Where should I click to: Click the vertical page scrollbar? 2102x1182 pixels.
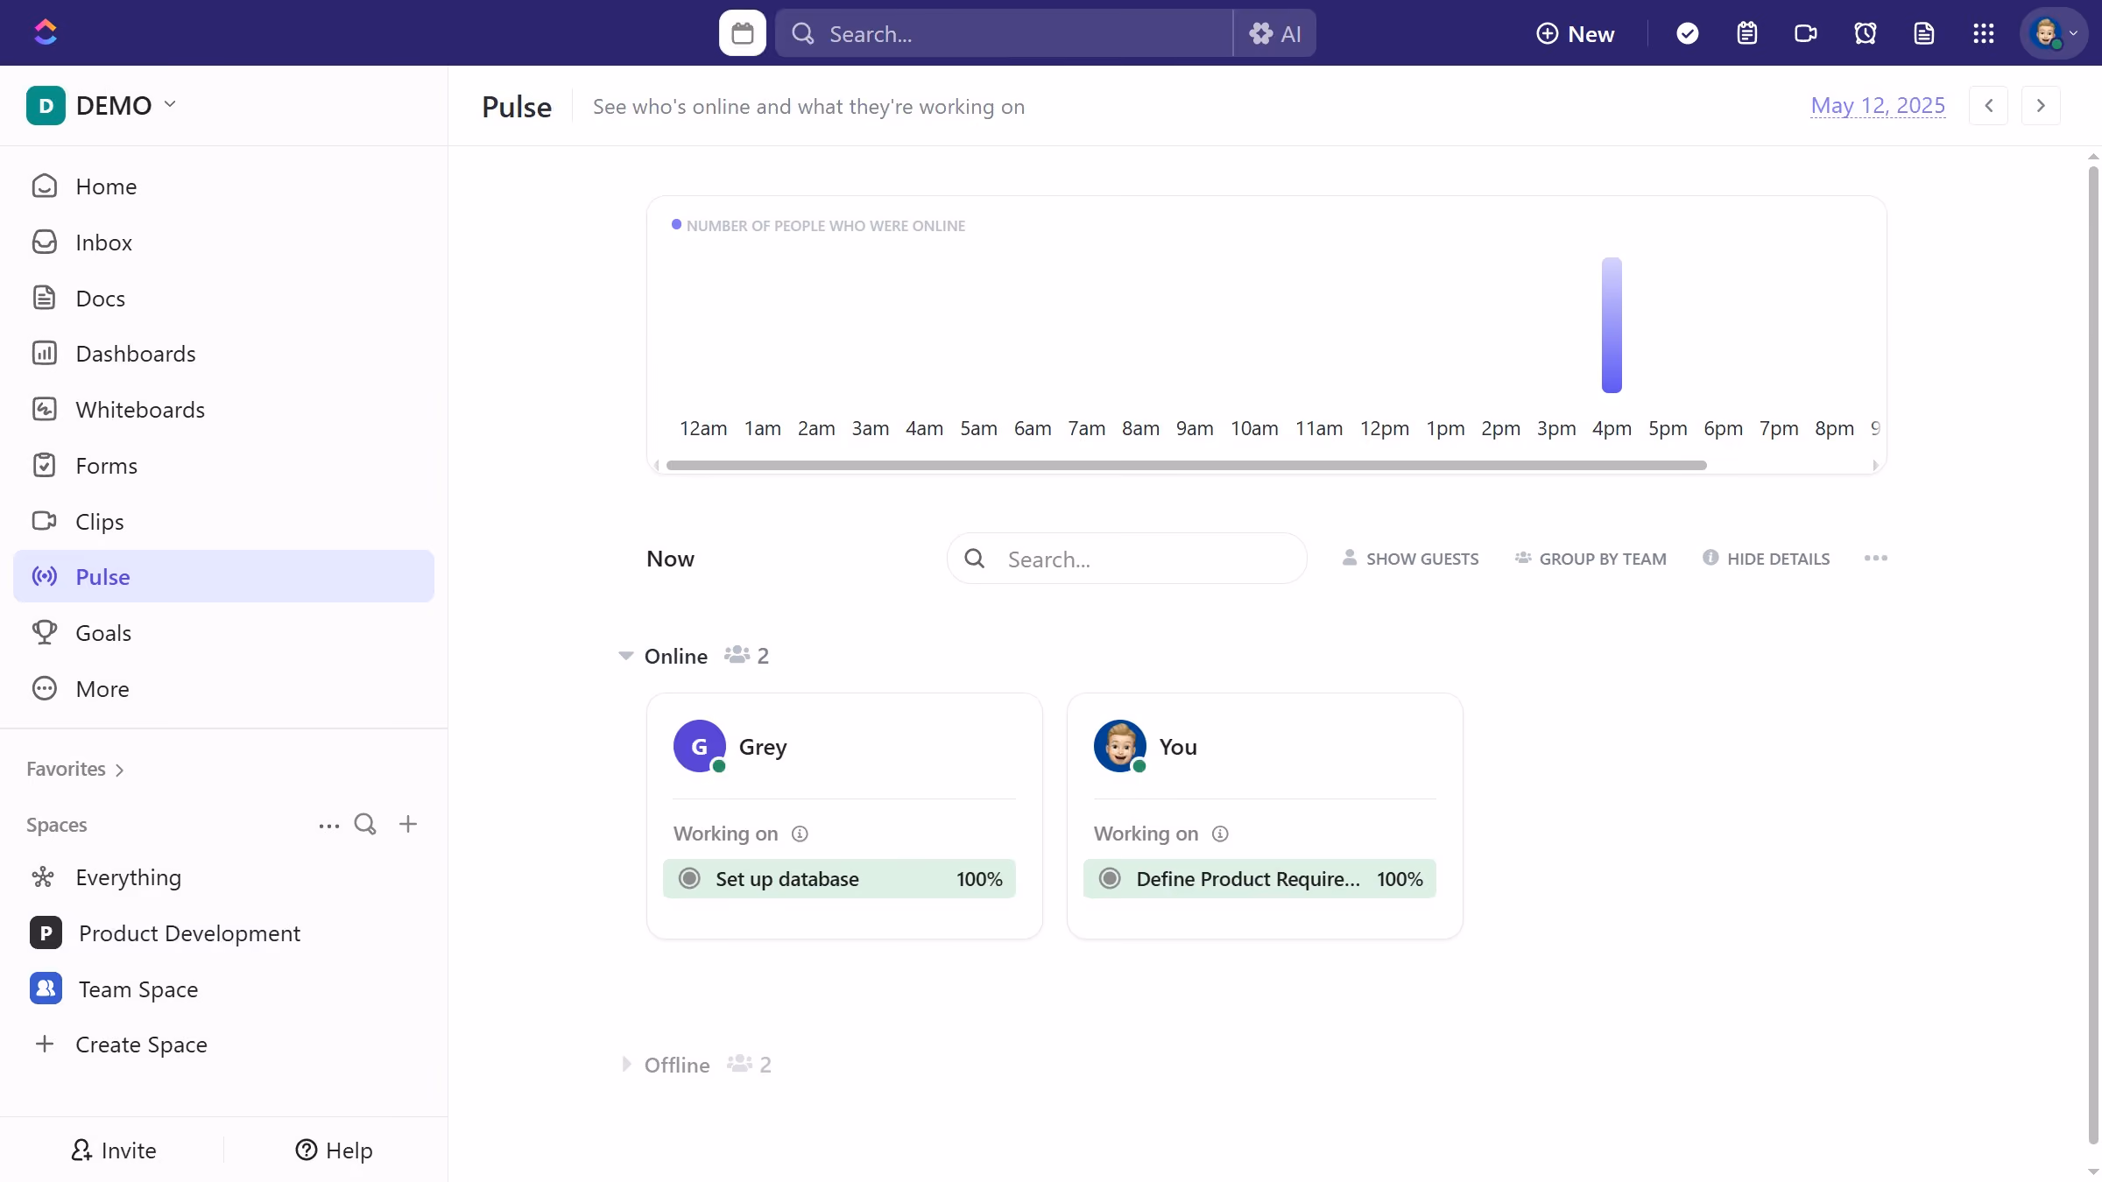click(2093, 655)
